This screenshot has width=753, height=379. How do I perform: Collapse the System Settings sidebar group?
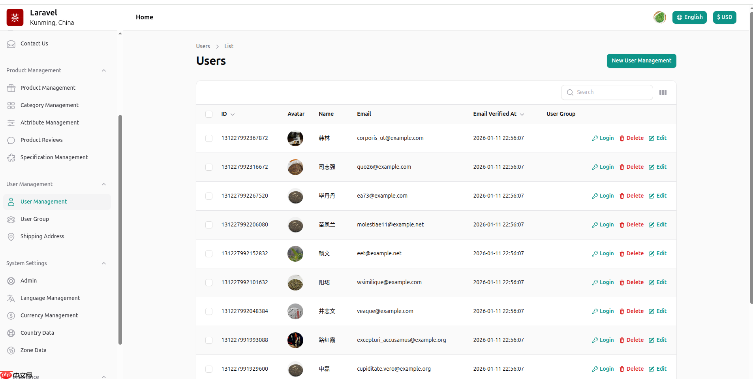[x=104, y=263]
